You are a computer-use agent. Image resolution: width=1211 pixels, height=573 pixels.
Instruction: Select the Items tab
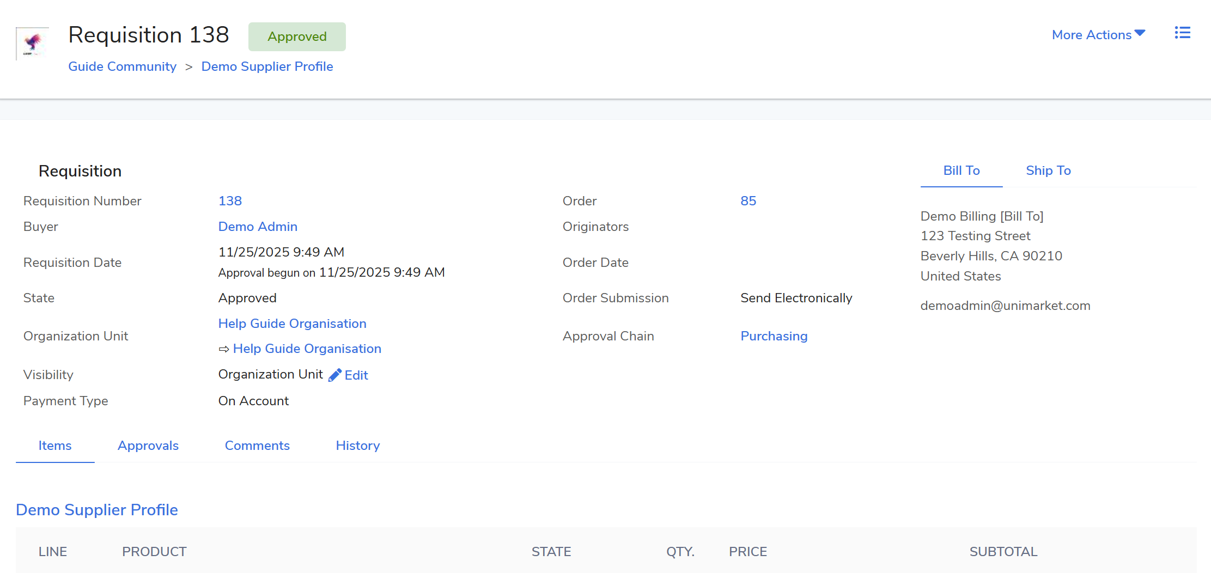click(x=55, y=446)
